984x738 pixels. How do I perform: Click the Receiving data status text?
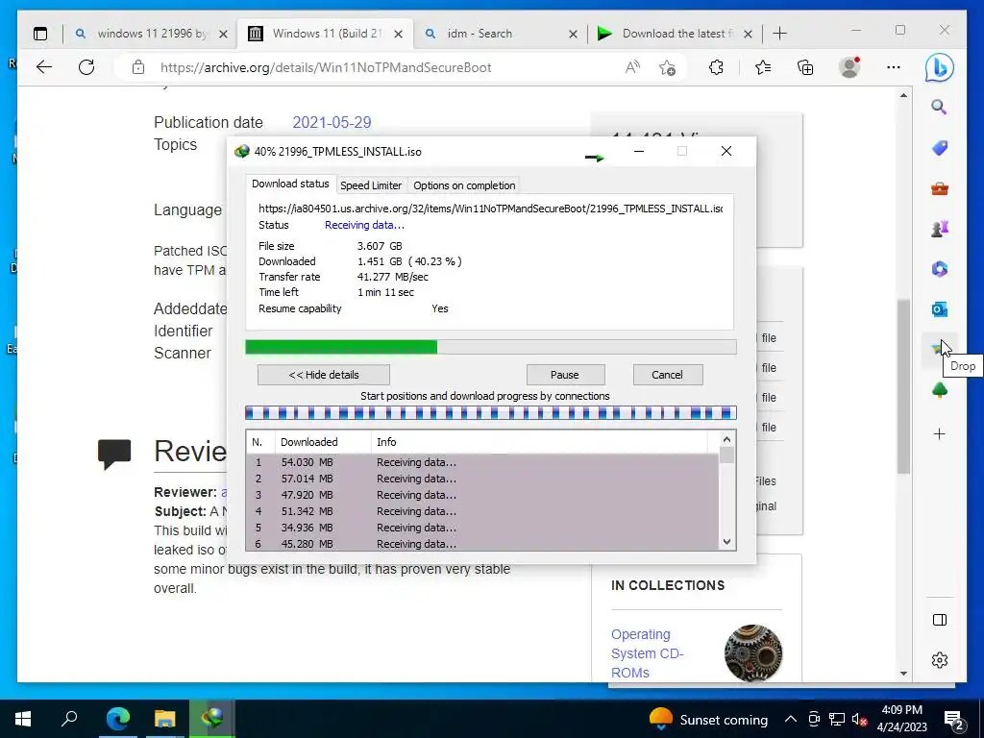364,225
